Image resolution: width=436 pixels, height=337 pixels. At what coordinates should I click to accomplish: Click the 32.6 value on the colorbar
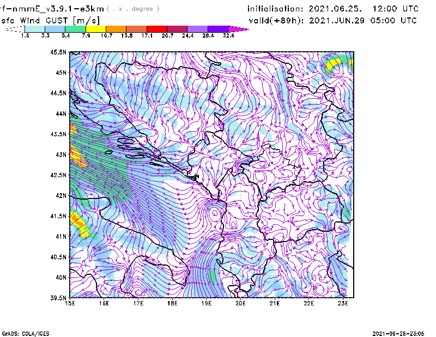tap(228, 35)
